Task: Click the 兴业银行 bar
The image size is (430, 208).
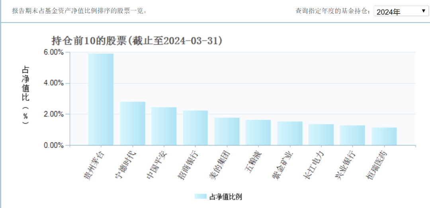Action: click(x=352, y=135)
